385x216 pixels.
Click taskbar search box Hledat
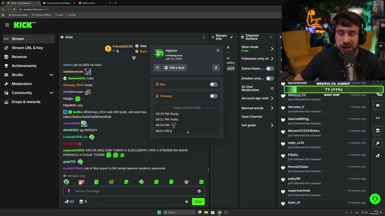point(179,212)
